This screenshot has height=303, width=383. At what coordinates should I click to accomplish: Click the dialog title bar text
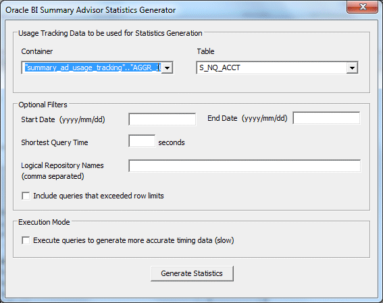click(91, 10)
